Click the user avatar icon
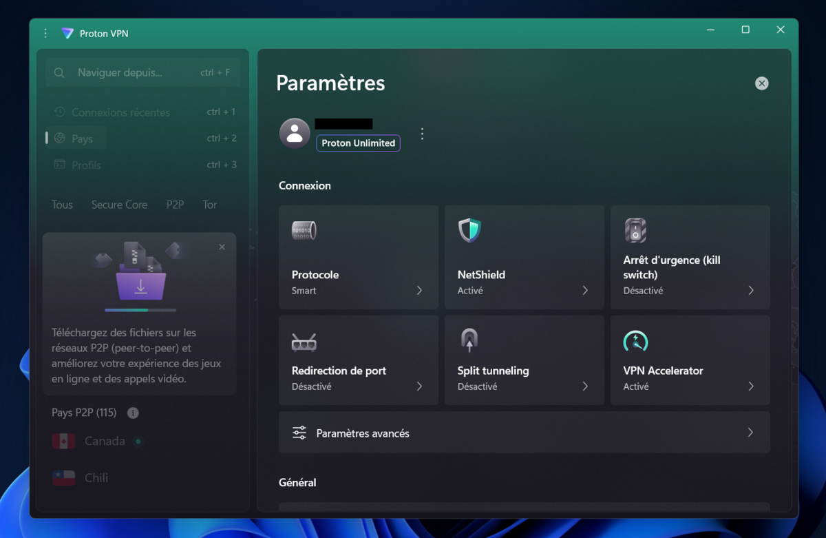Image resolution: width=826 pixels, height=538 pixels. click(295, 133)
